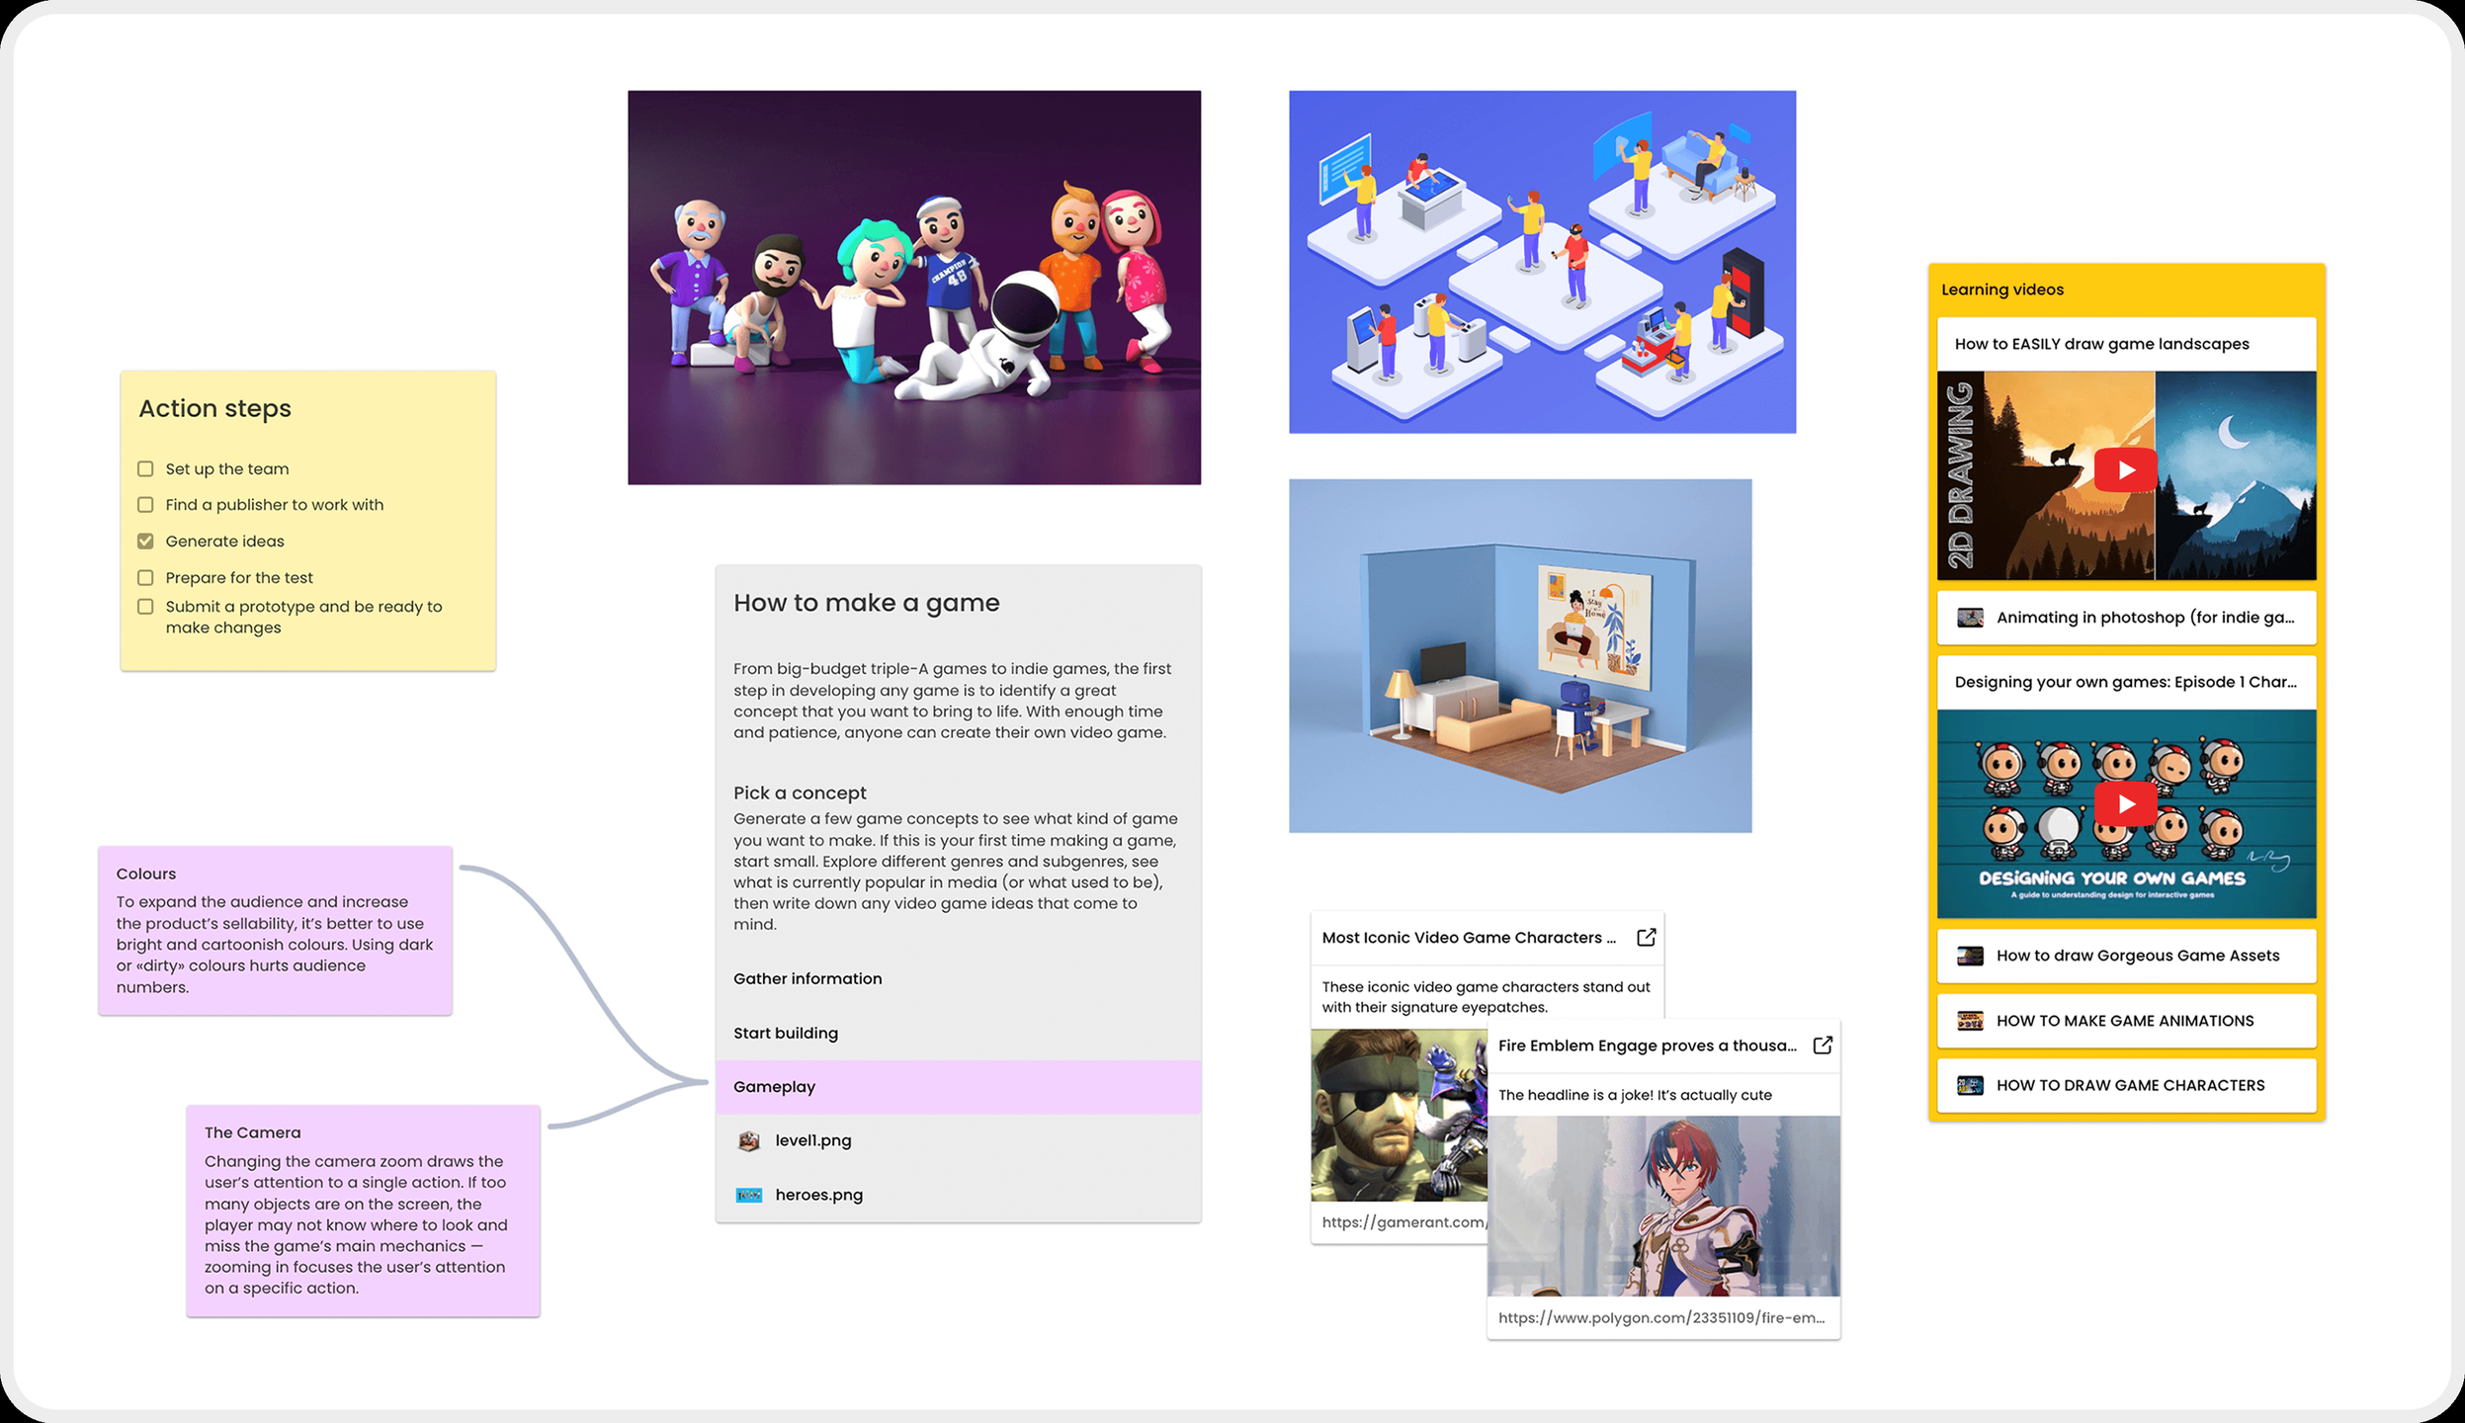Click HOW TO DRAW GAME CHARACTERS icon
Viewport: 2465px width, 1423px height.
pos(1970,1085)
